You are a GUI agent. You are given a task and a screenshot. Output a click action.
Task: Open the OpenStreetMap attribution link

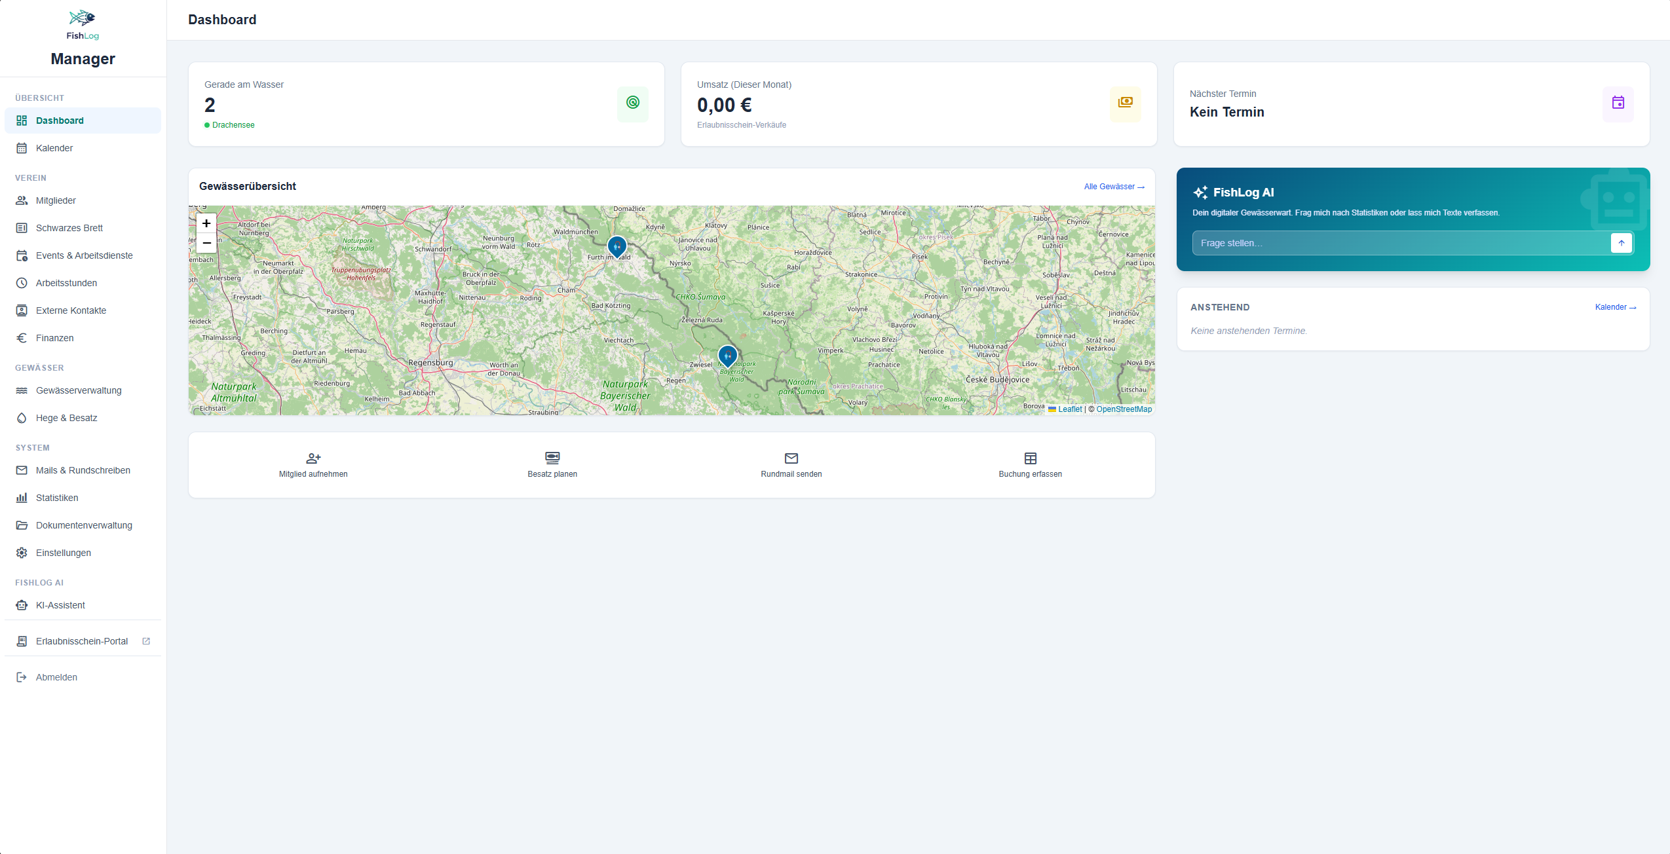(x=1124, y=409)
